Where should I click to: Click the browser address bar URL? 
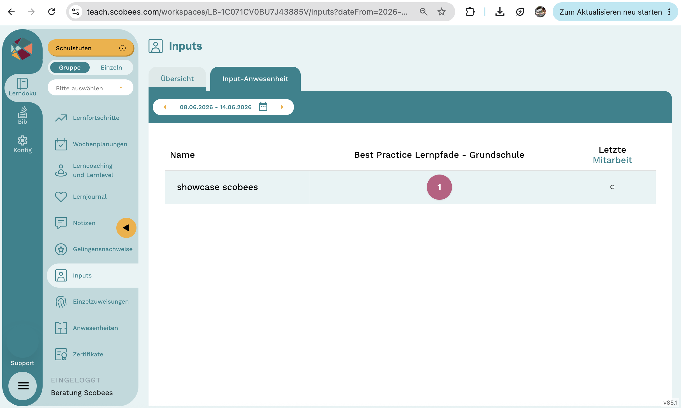247,12
